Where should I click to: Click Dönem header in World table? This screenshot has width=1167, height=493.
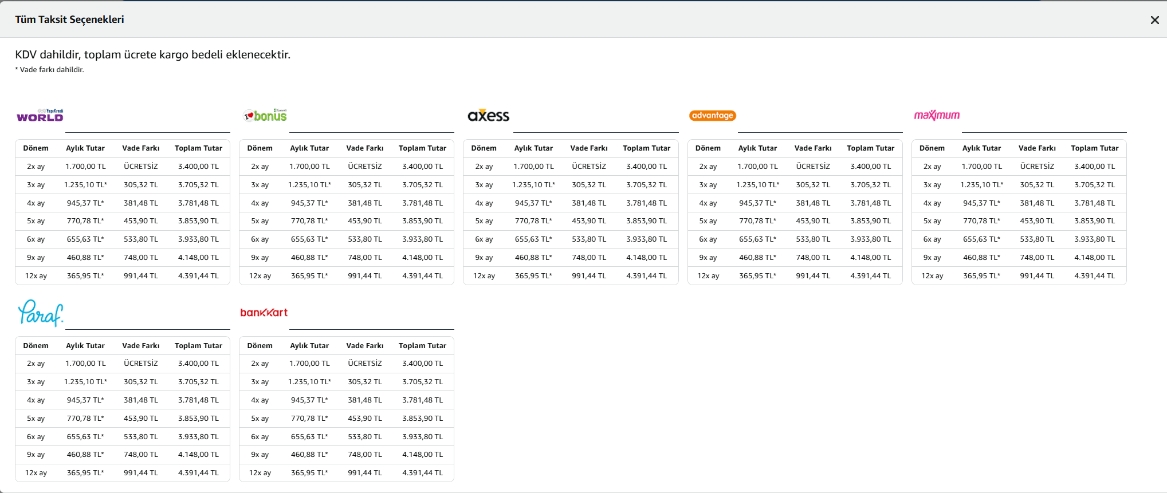click(36, 148)
